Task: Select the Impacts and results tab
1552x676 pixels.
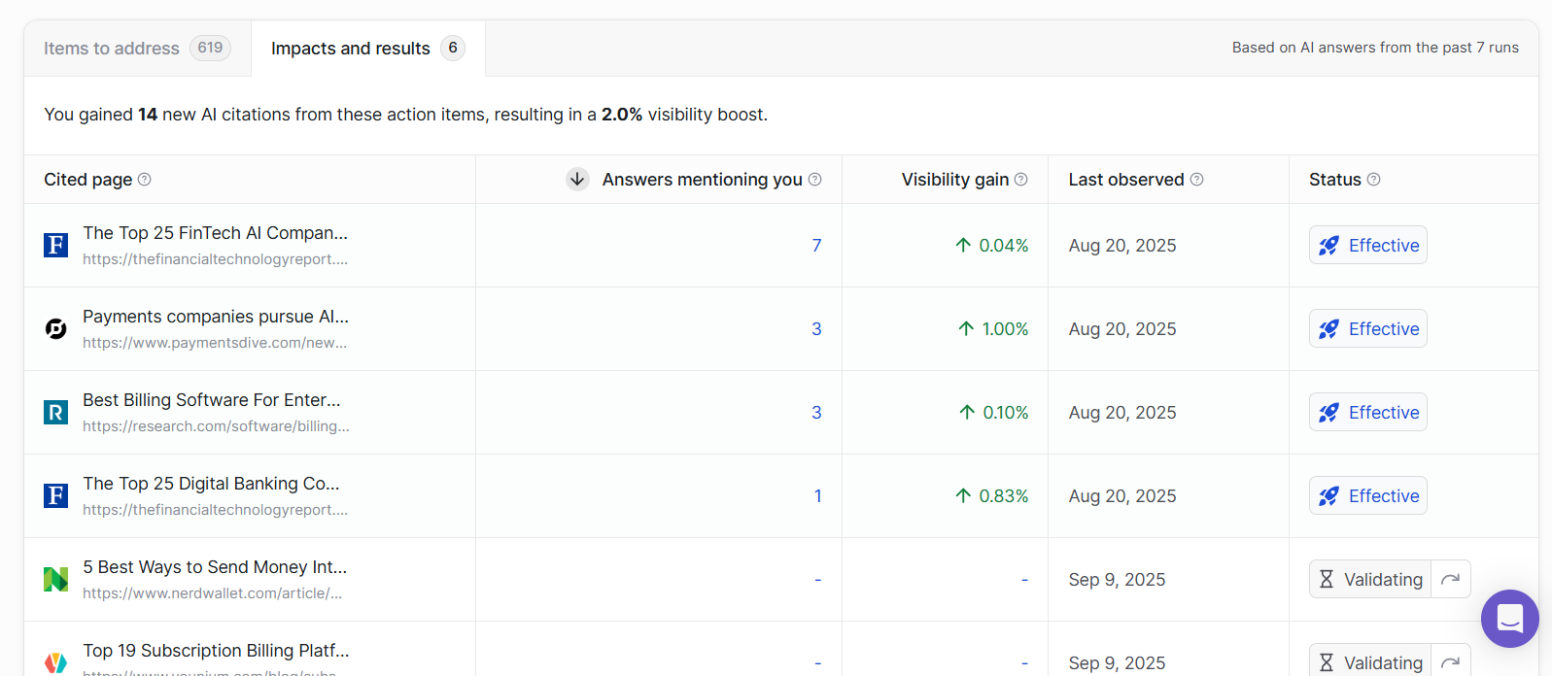Action: coord(367,49)
